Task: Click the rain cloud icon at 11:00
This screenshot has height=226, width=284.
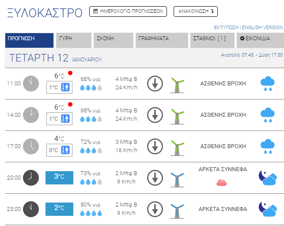Action: pyautogui.click(x=267, y=83)
